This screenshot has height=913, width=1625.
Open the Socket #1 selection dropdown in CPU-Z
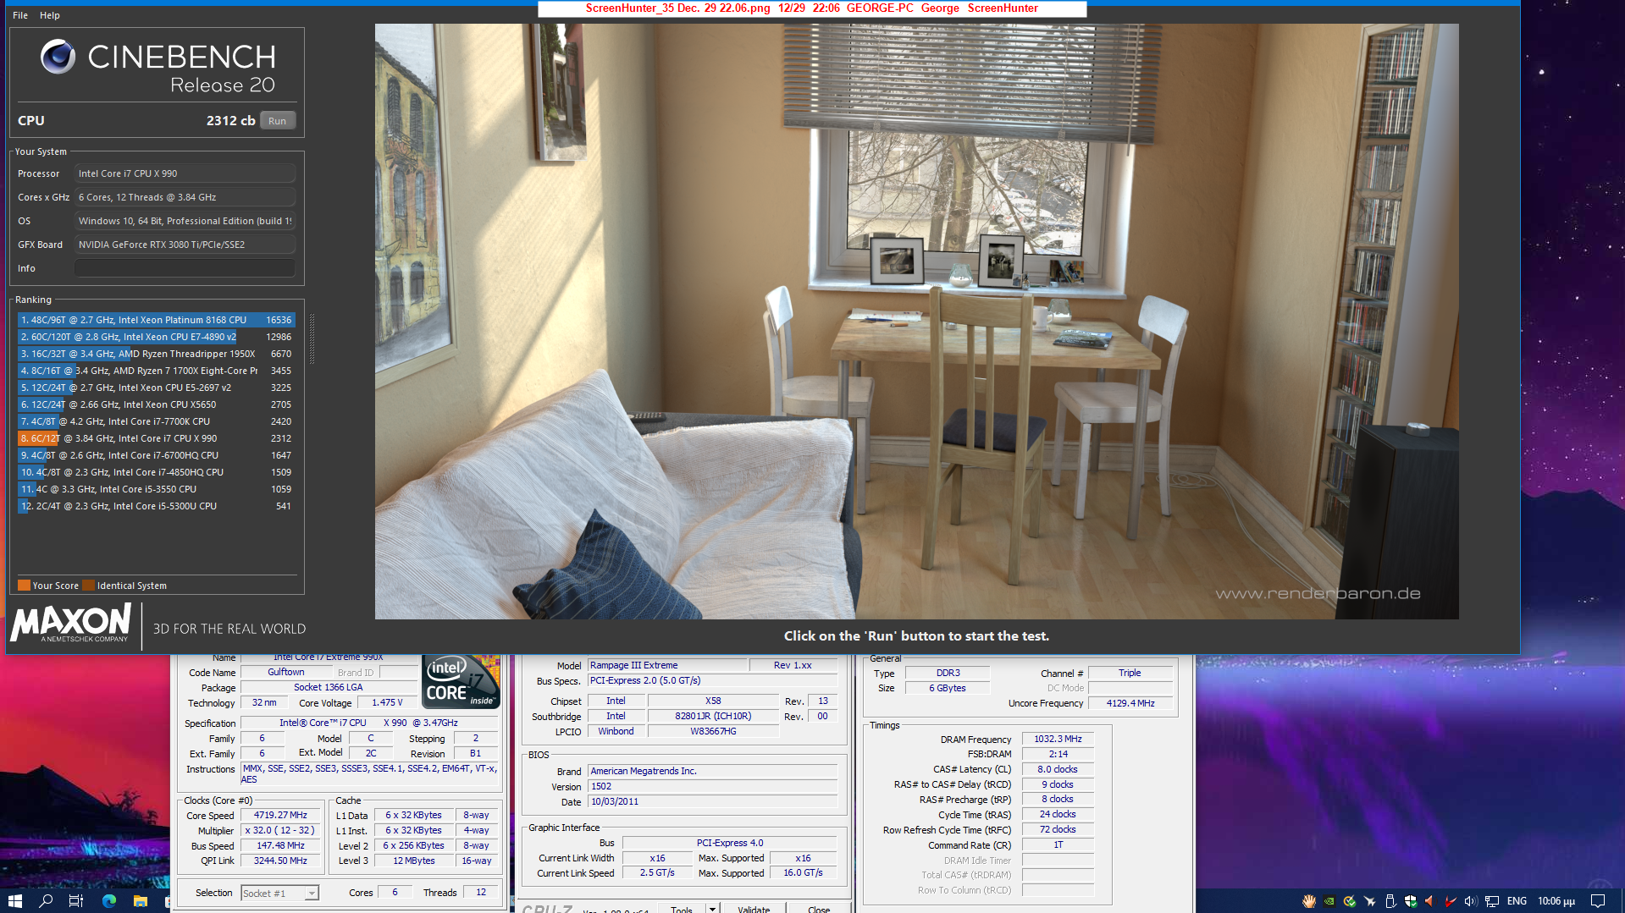(x=279, y=894)
